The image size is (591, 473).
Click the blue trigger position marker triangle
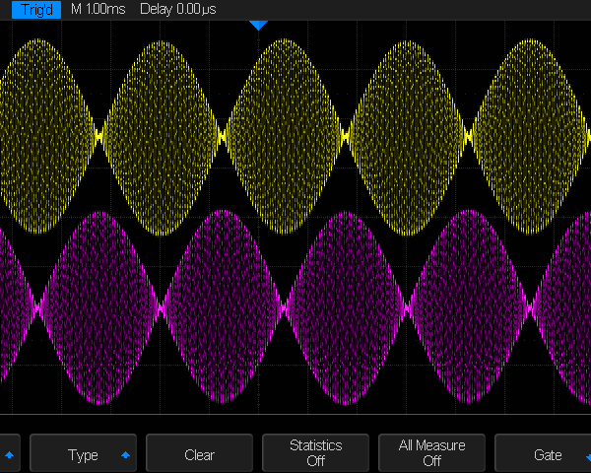[258, 25]
